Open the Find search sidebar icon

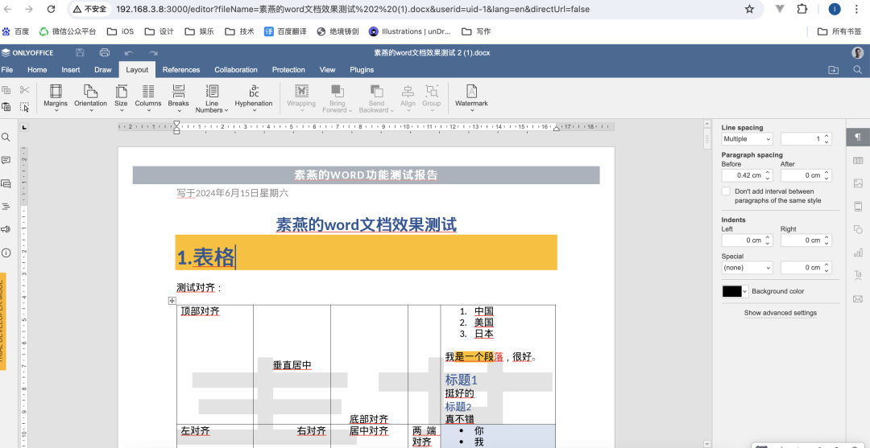coord(6,137)
